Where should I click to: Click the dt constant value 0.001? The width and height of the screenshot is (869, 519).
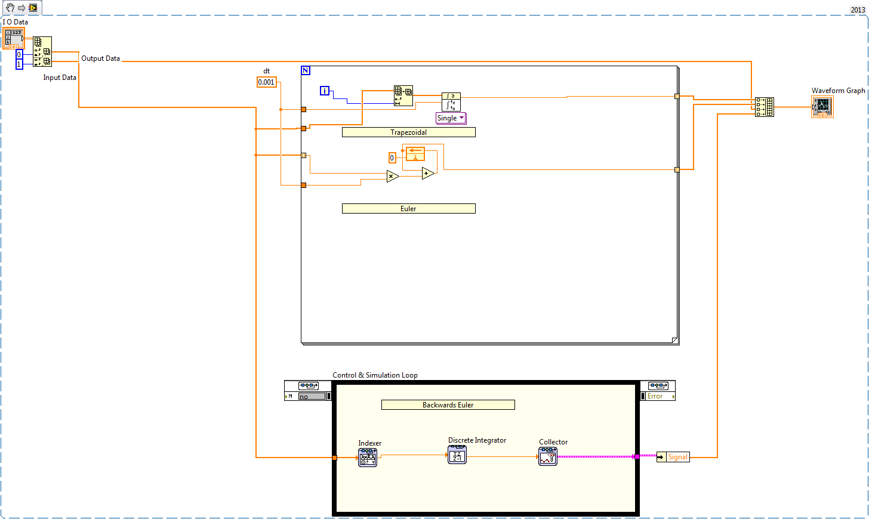(267, 82)
